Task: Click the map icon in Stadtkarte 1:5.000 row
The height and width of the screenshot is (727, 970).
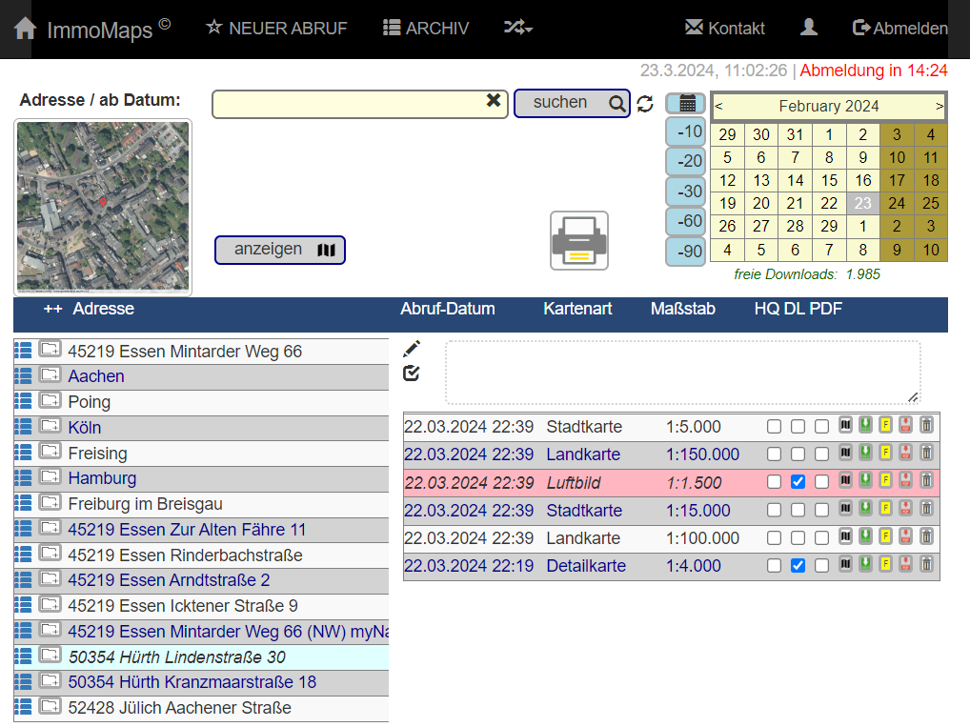Action: [x=845, y=426]
